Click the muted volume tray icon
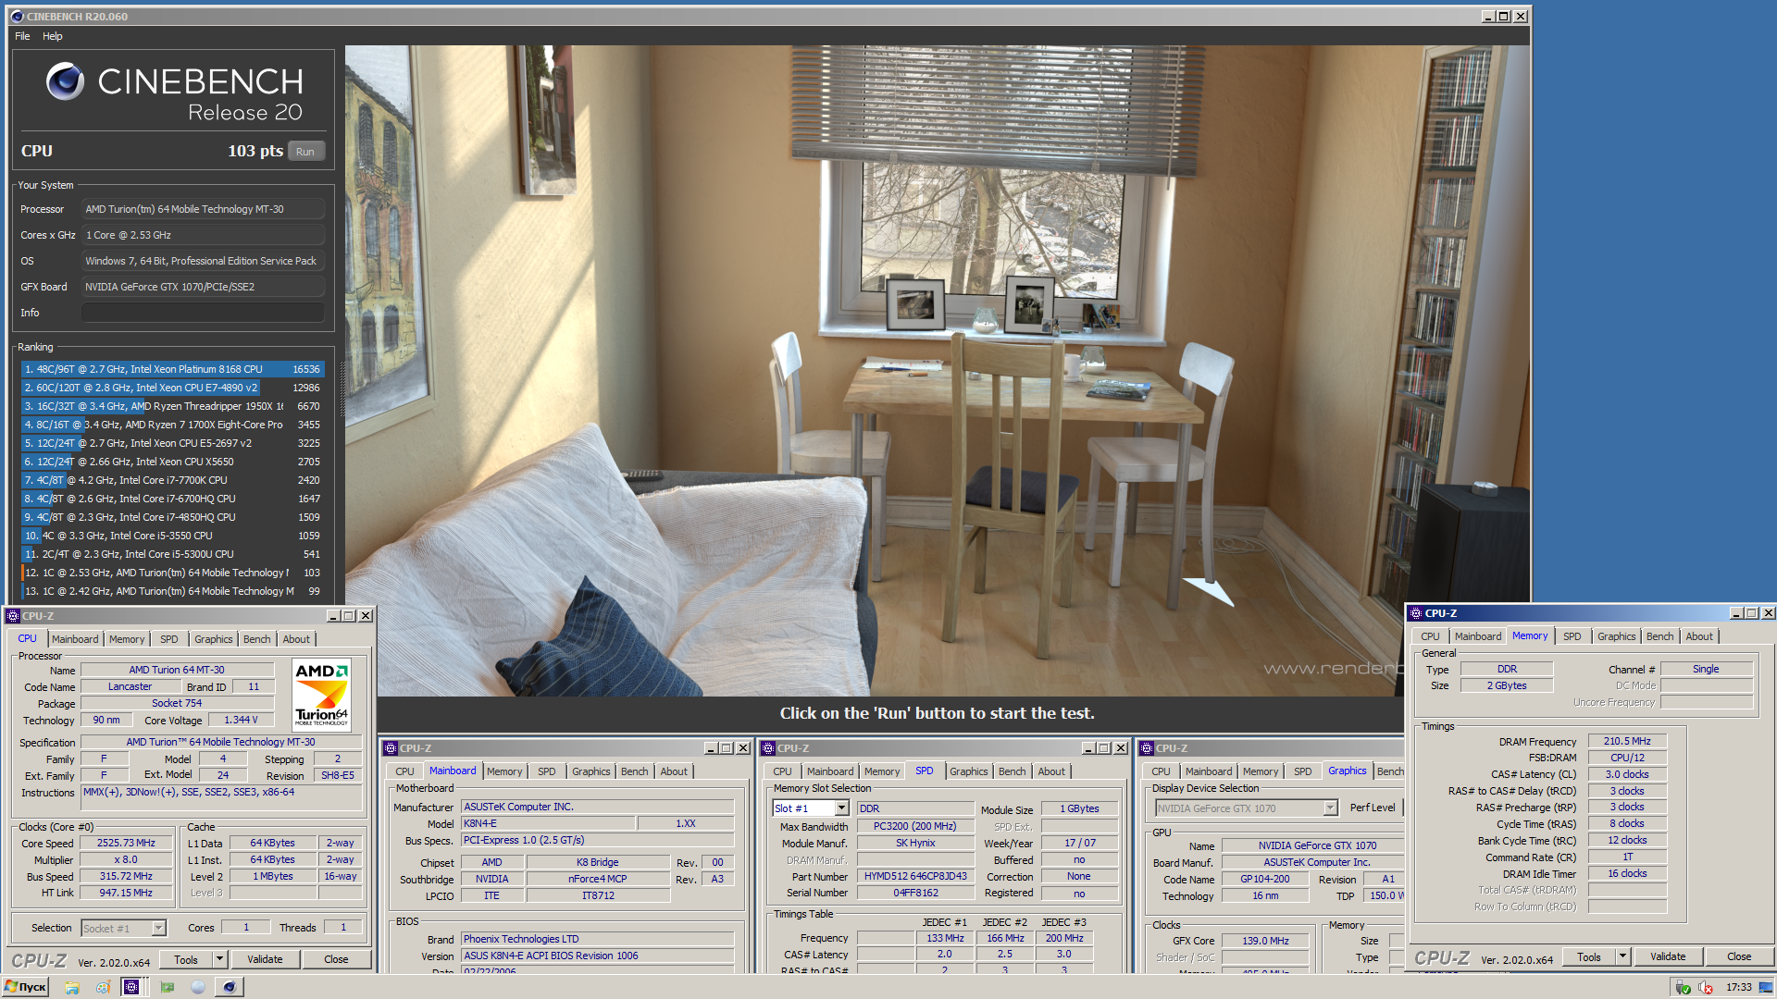 tap(1705, 988)
